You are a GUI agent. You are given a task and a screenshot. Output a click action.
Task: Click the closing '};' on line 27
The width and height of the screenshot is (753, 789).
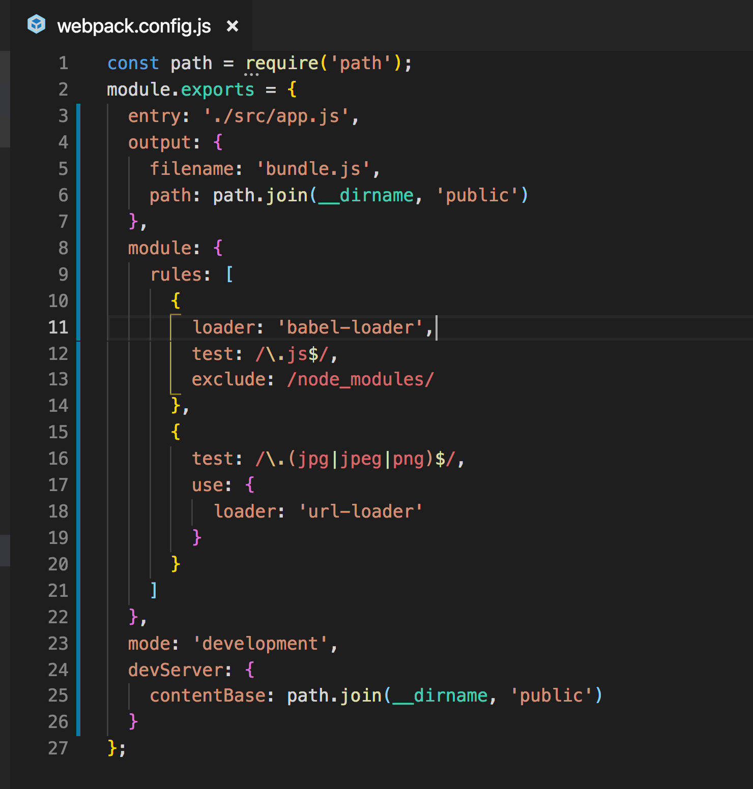tap(117, 748)
